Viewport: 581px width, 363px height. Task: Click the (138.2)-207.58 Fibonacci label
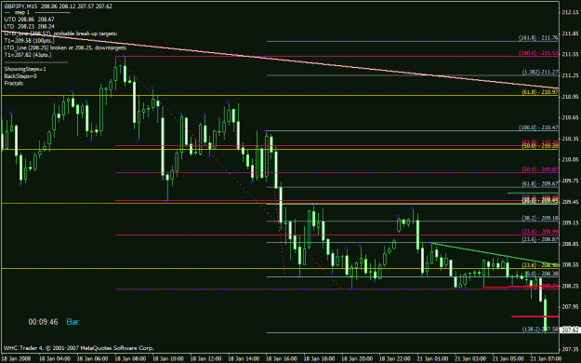(x=540, y=329)
